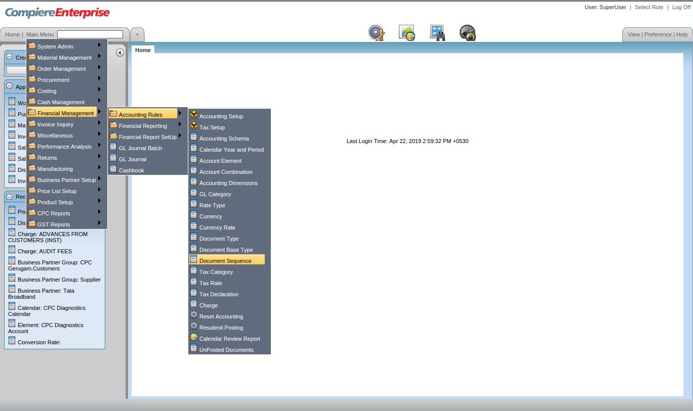Click the Main Menu link
This screenshot has height=411, width=693.
click(40, 34)
